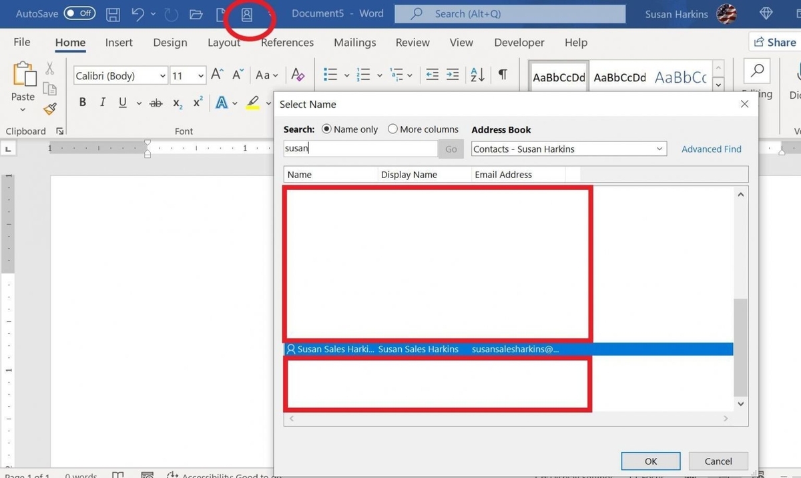The image size is (801, 478).
Task: Click the OK button in Select Name dialog
Action: click(650, 461)
